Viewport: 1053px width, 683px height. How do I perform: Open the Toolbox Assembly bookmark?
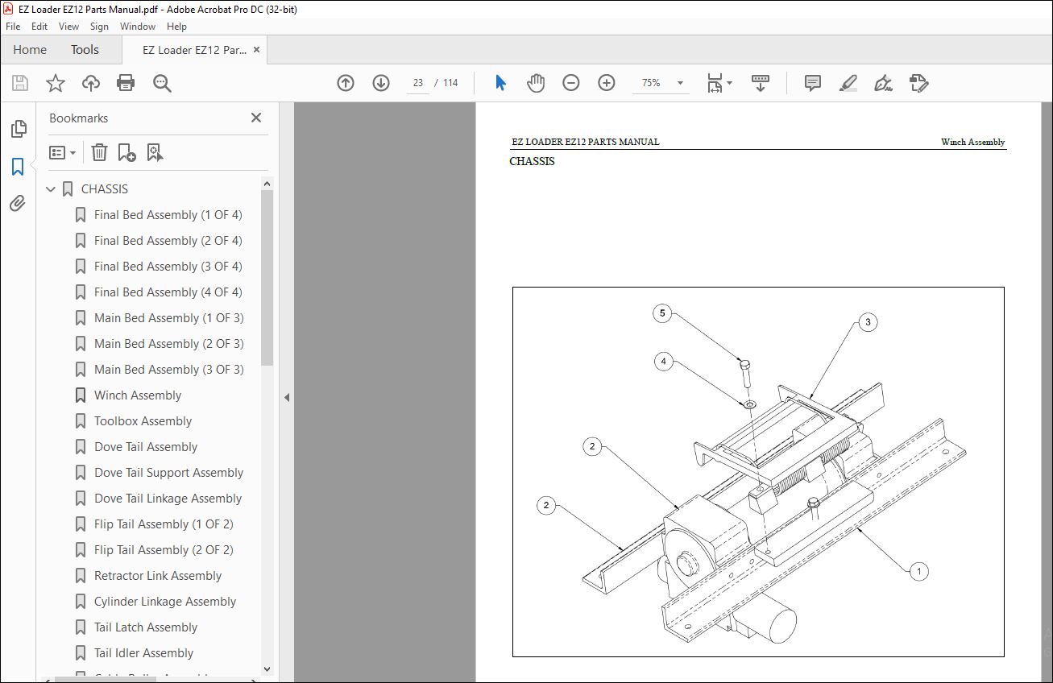143,421
